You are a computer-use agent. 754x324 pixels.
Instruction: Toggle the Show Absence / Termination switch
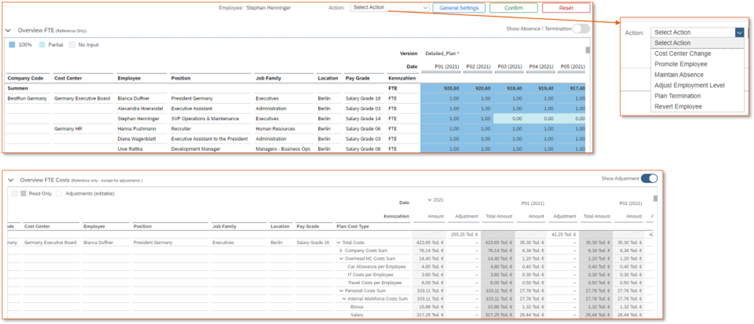[581, 29]
